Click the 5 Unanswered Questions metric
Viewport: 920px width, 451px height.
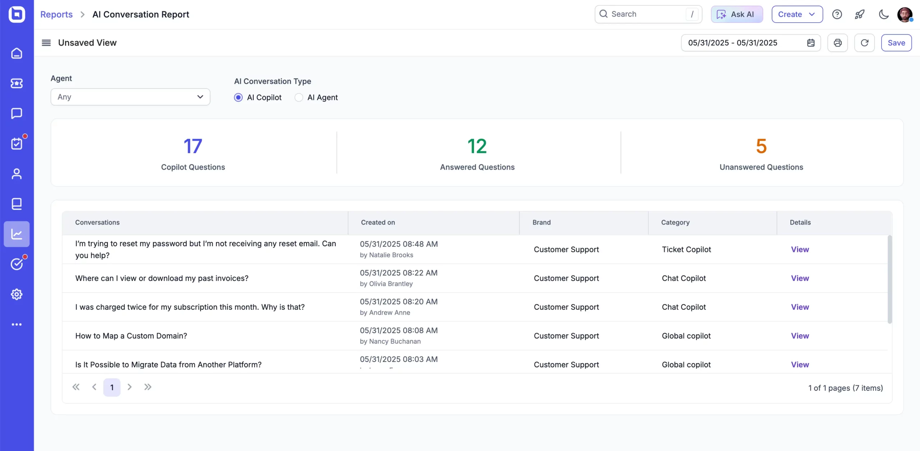point(761,153)
